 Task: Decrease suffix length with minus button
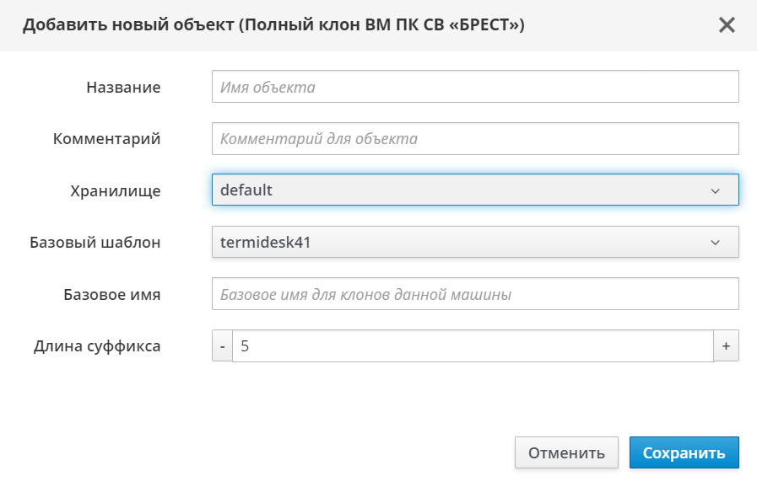(x=222, y=345)
